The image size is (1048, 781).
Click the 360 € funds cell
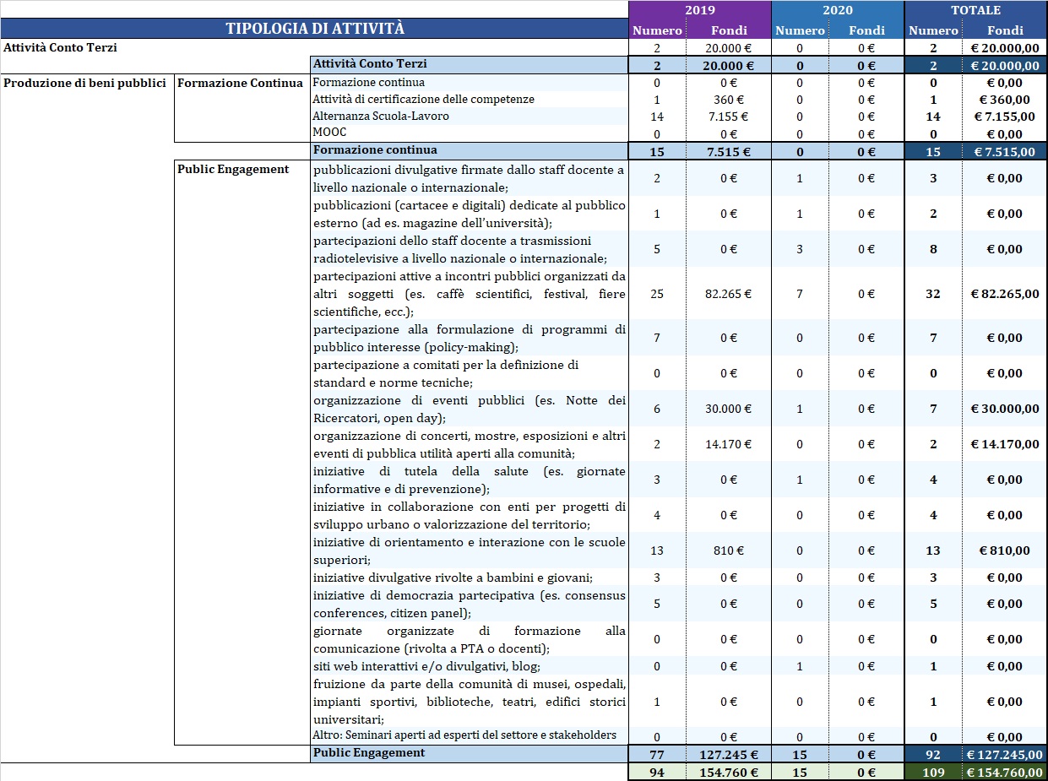coord(729,100)
